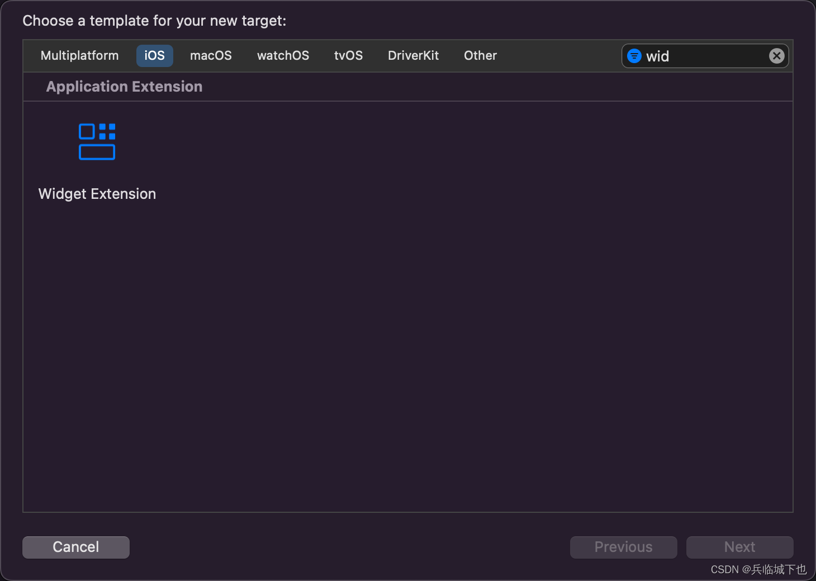Click the 'Application Extension' section header
This screenshot has height=581, width=816.
pyautogui.click(x=124, y=87)
